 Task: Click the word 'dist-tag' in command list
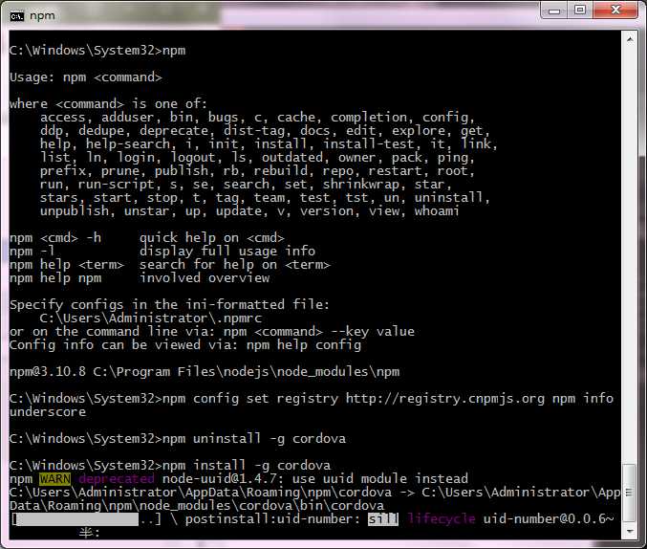click(x=254, y=131)
